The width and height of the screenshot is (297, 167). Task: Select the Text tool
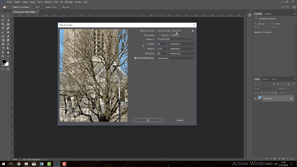[x=3, y=48]
